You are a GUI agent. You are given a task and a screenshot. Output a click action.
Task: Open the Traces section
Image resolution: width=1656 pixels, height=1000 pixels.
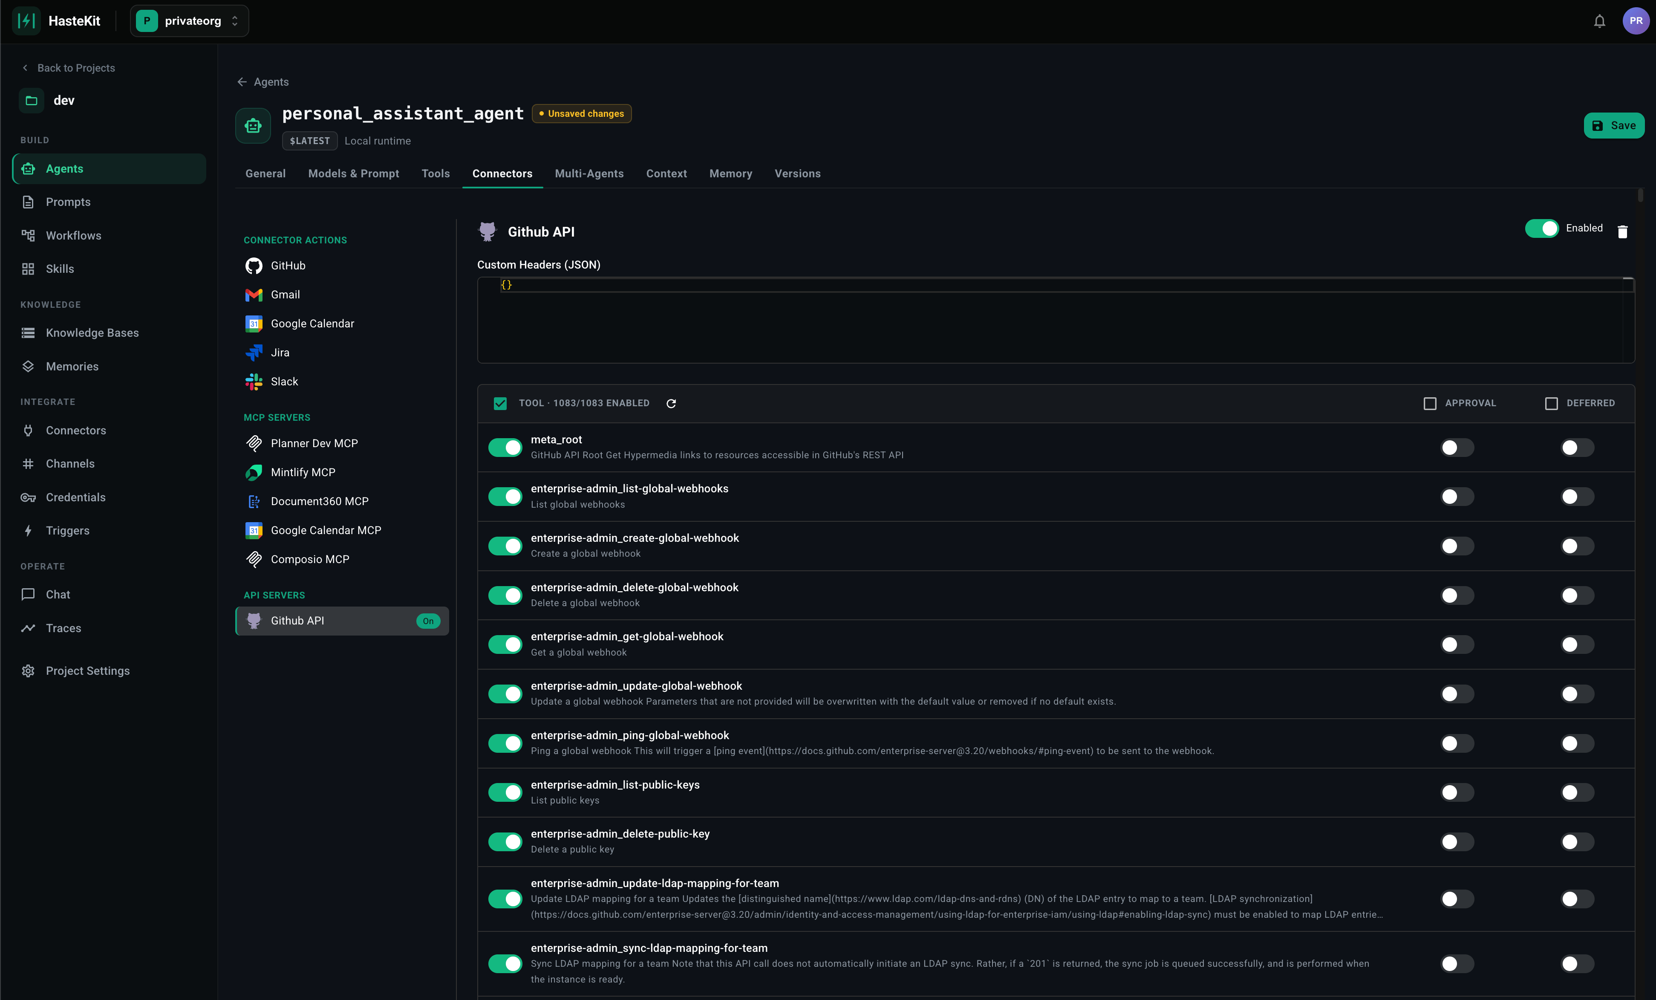[109, 628]
